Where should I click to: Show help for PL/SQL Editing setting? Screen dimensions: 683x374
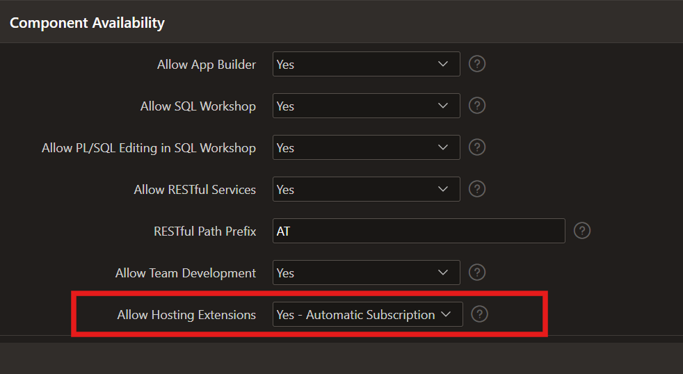(x=476, y=147)
